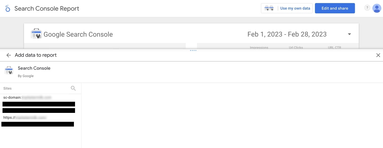
Task: Select the sc-domain site entry
Action: (x=27, y=98)
